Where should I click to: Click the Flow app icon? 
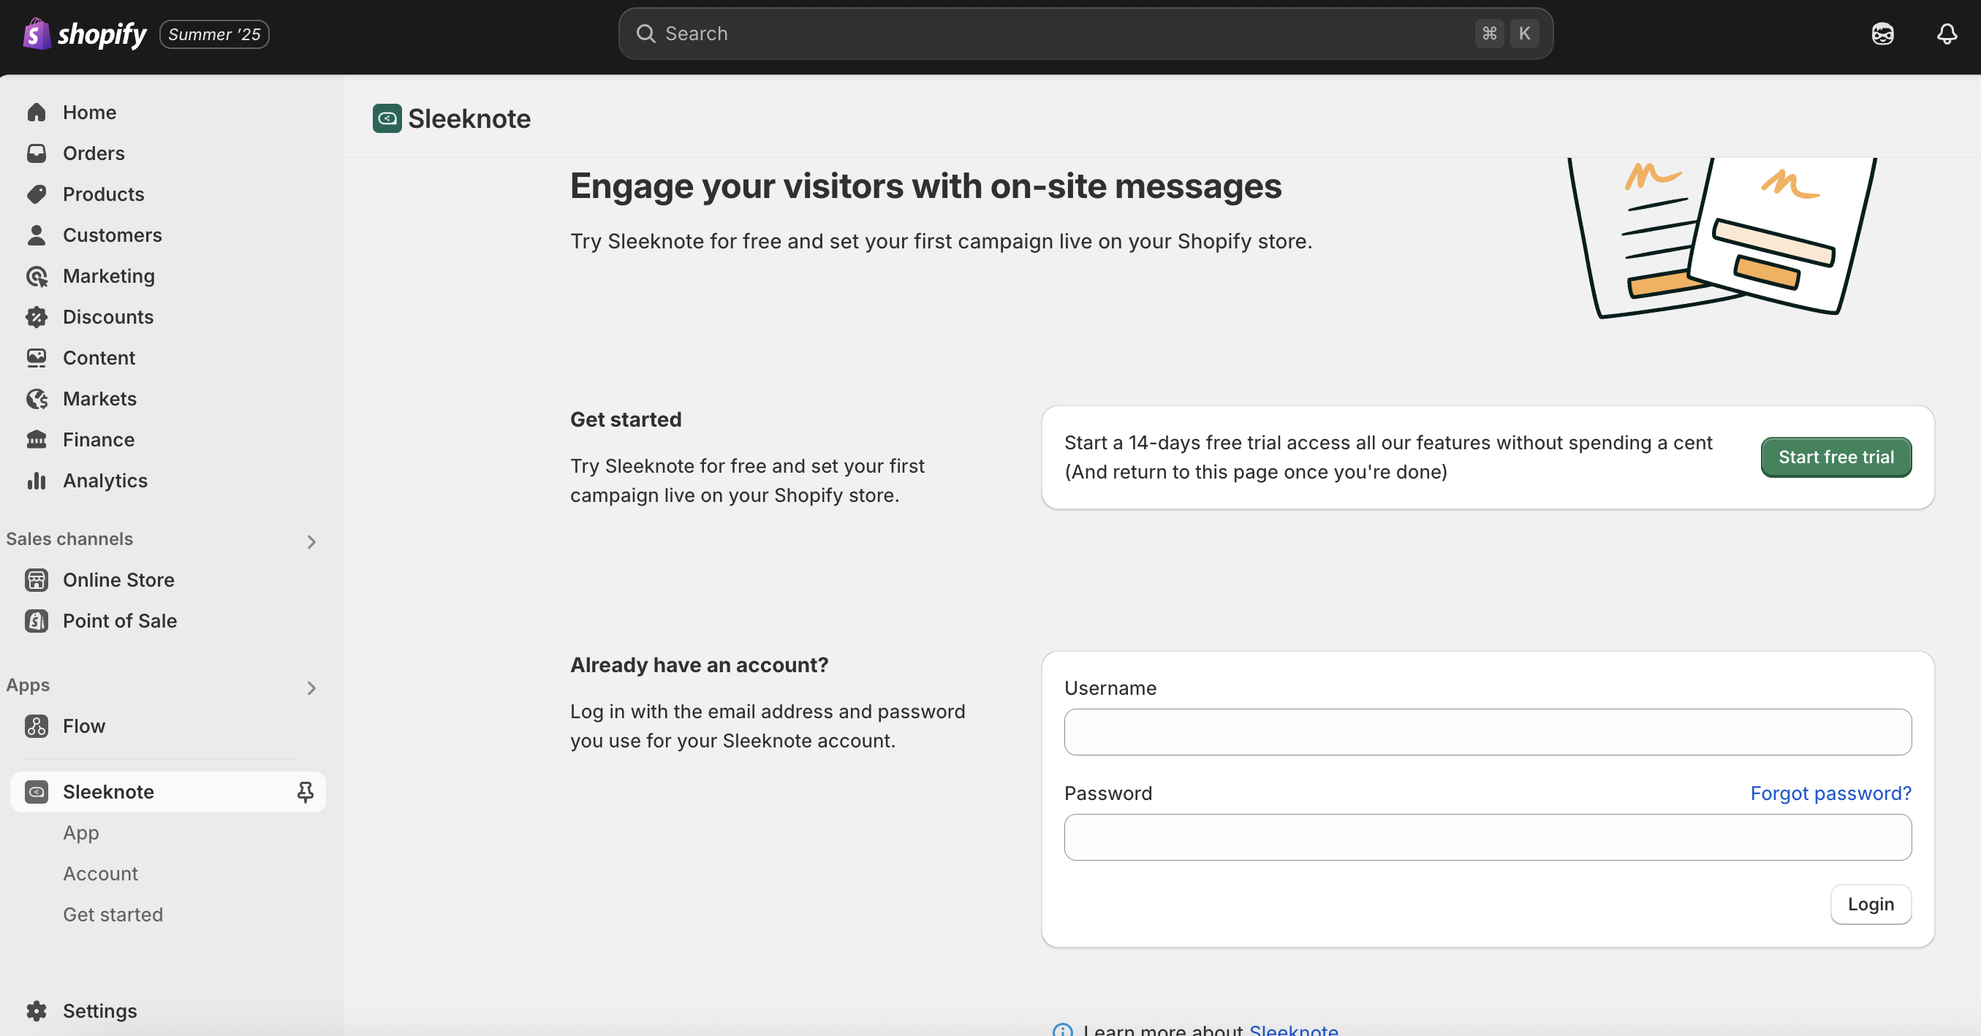coord(36,725)
